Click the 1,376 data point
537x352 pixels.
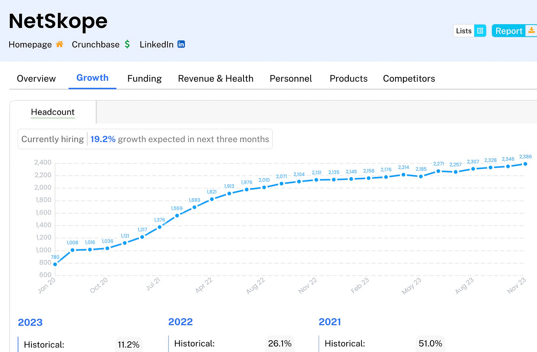[160, 227]
